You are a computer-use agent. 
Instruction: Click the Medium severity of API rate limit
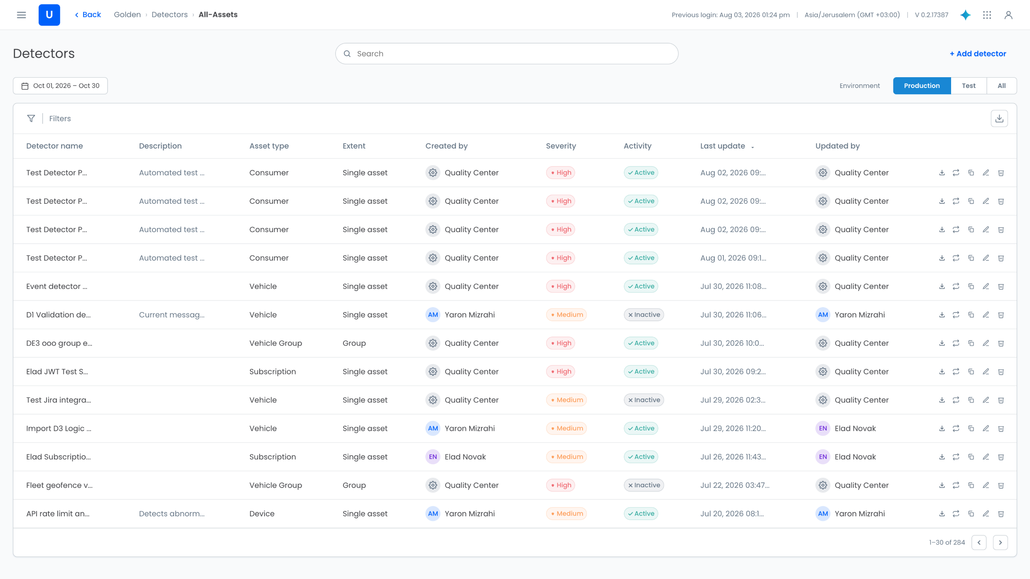tap(566, 514)
